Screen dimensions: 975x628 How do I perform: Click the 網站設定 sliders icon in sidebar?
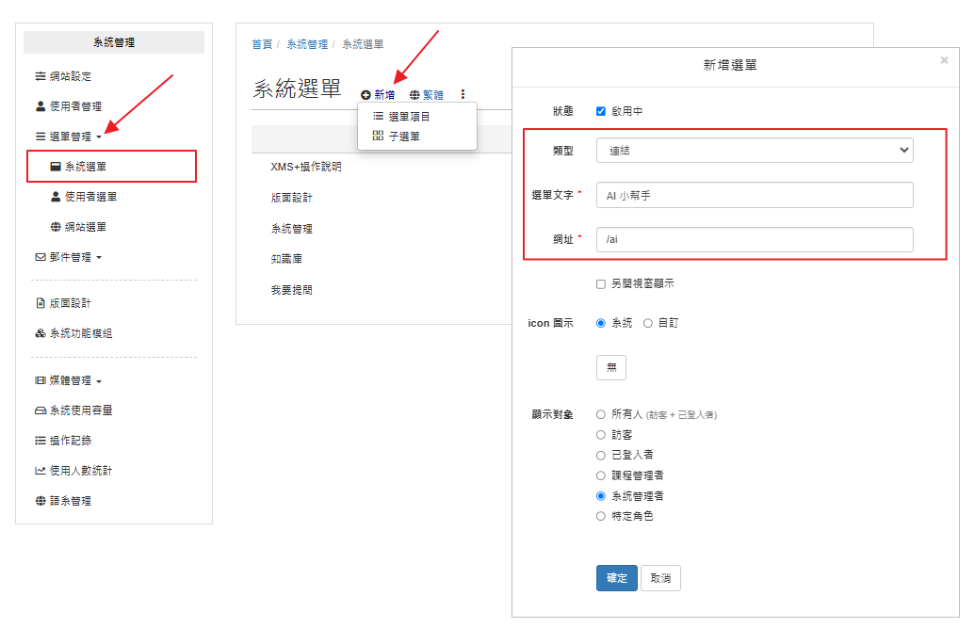pyautogui.click(x=41, y=76)
